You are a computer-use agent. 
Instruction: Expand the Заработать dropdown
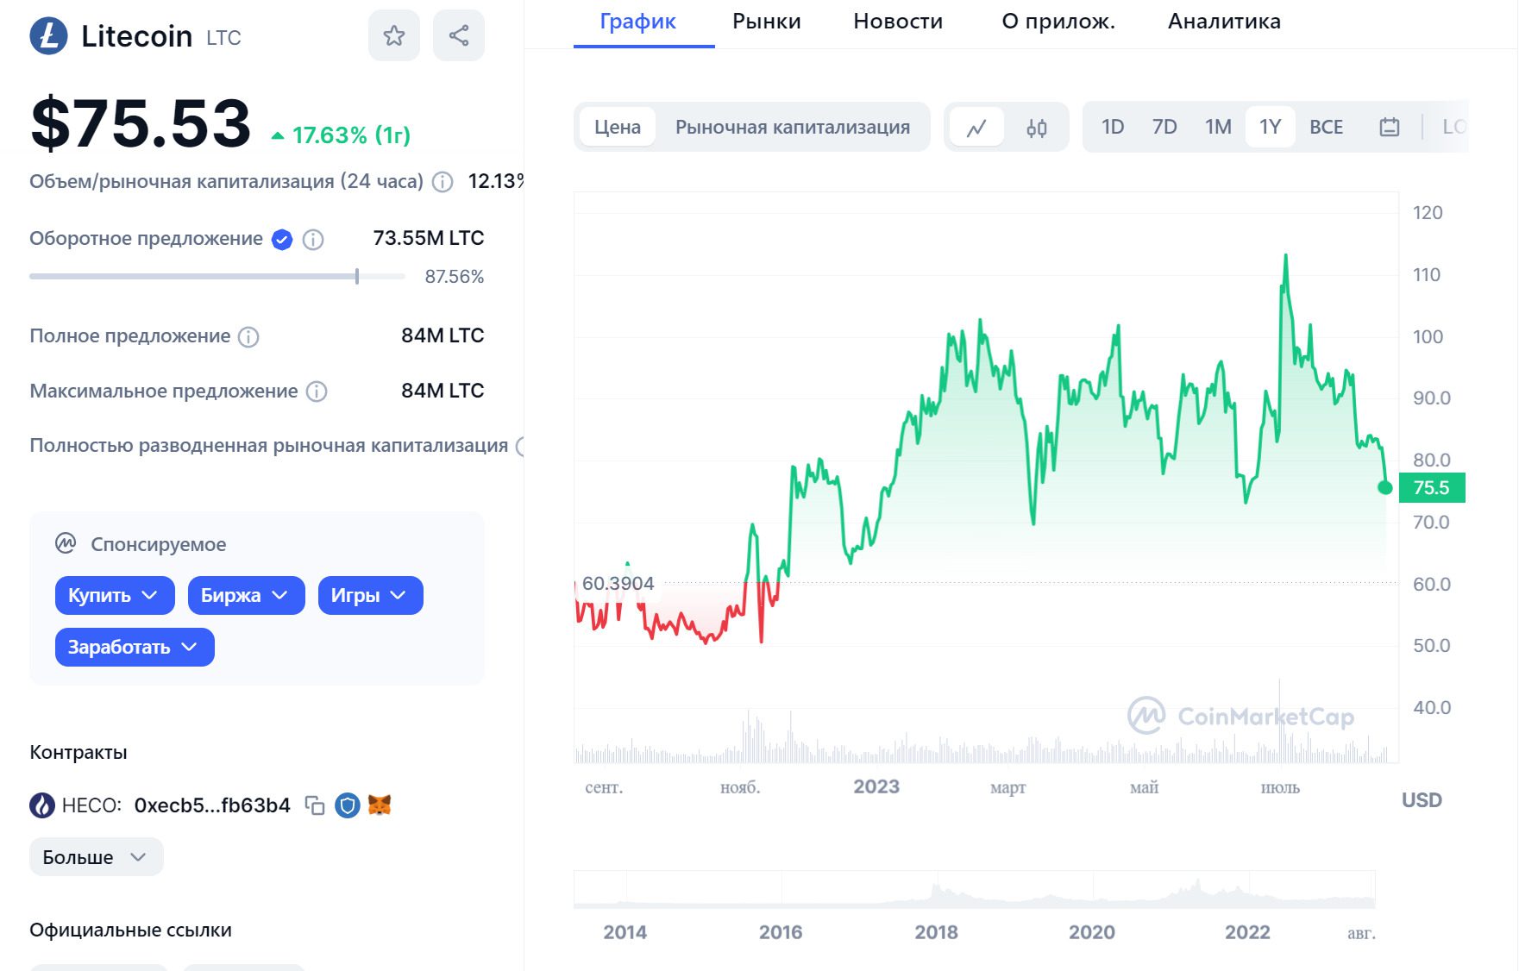135,648
